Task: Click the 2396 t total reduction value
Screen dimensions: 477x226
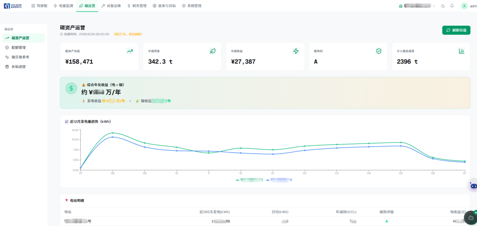Action: click(x=407, y=62)
